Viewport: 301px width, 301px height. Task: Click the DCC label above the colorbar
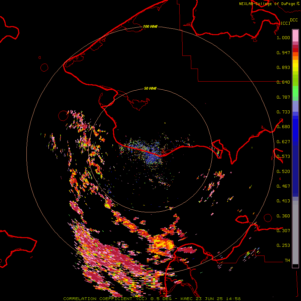pos(294,20)
